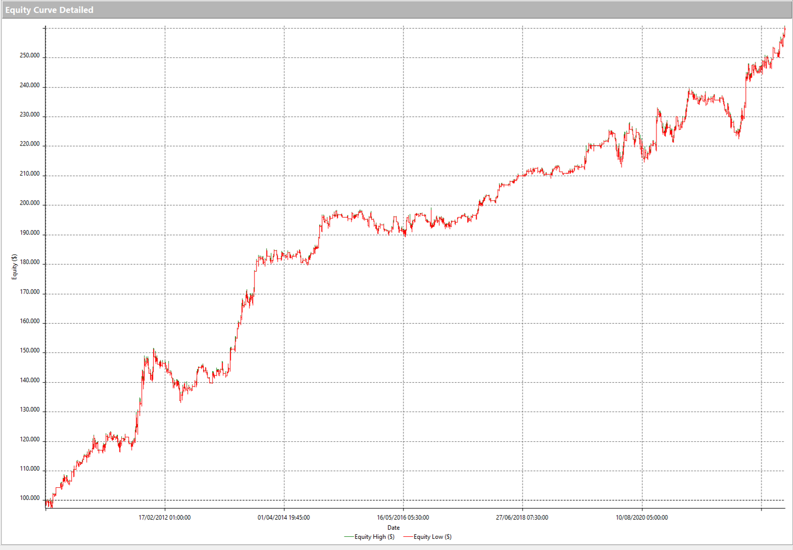Click the equity curve's final peak at right

click(784, 29)
